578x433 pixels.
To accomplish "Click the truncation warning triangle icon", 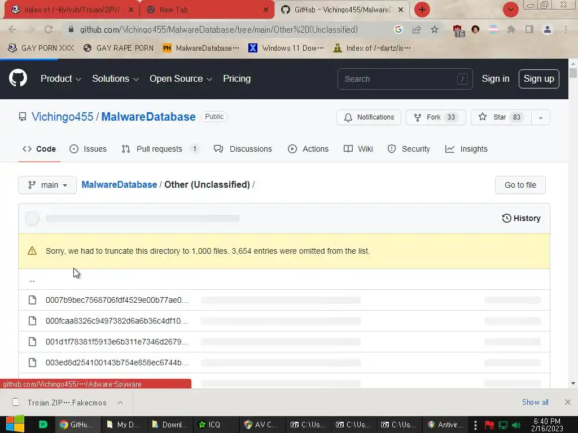I will (x=32, y=251).
